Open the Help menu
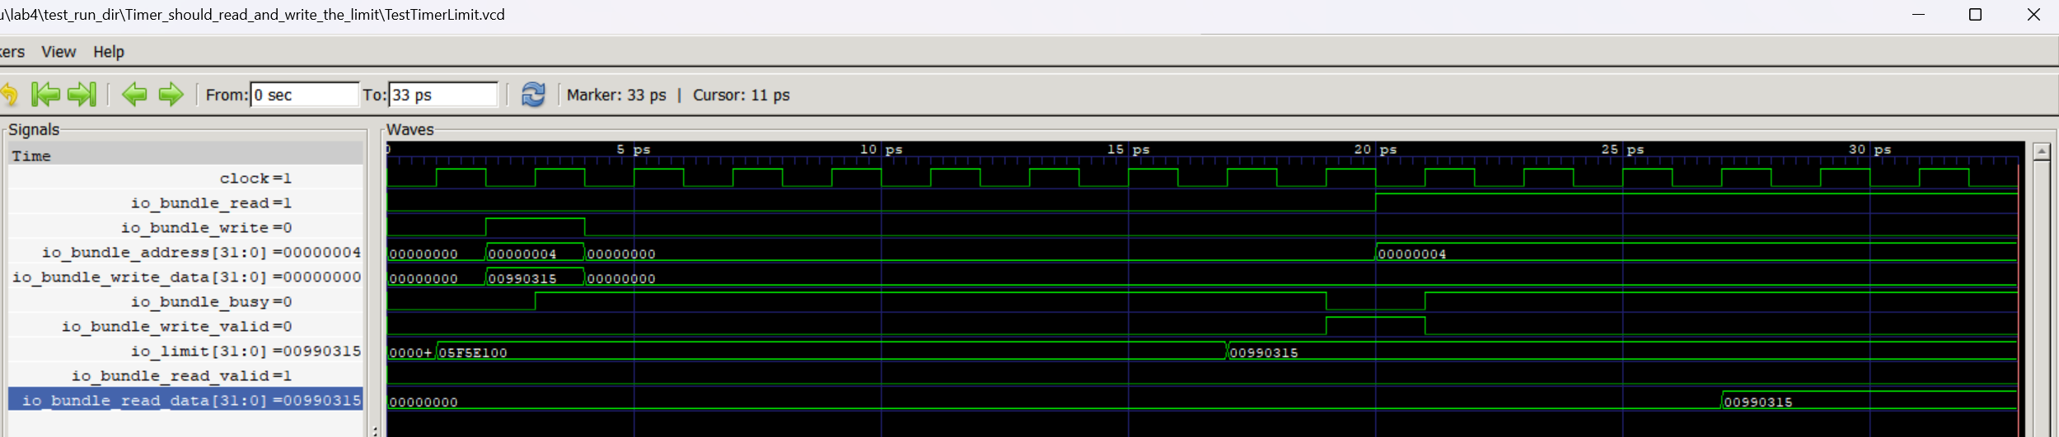2059x437 pixels. pyautogui.click(x=108, y=52)
